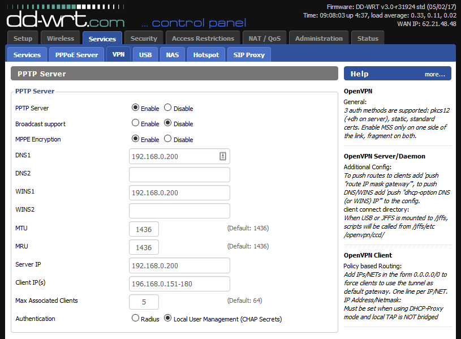Click the Help more... link
461x339 pixels.
435,75
